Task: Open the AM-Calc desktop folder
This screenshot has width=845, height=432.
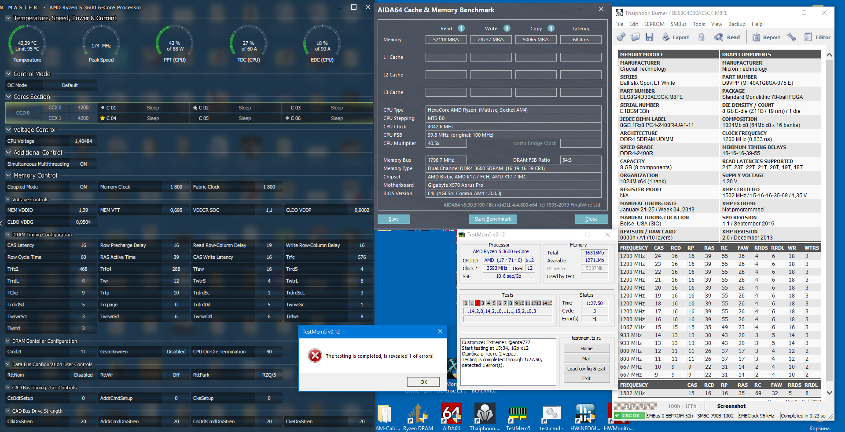Action: point(387,417)
